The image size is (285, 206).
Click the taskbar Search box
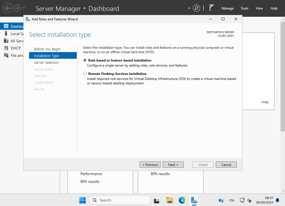120,200
